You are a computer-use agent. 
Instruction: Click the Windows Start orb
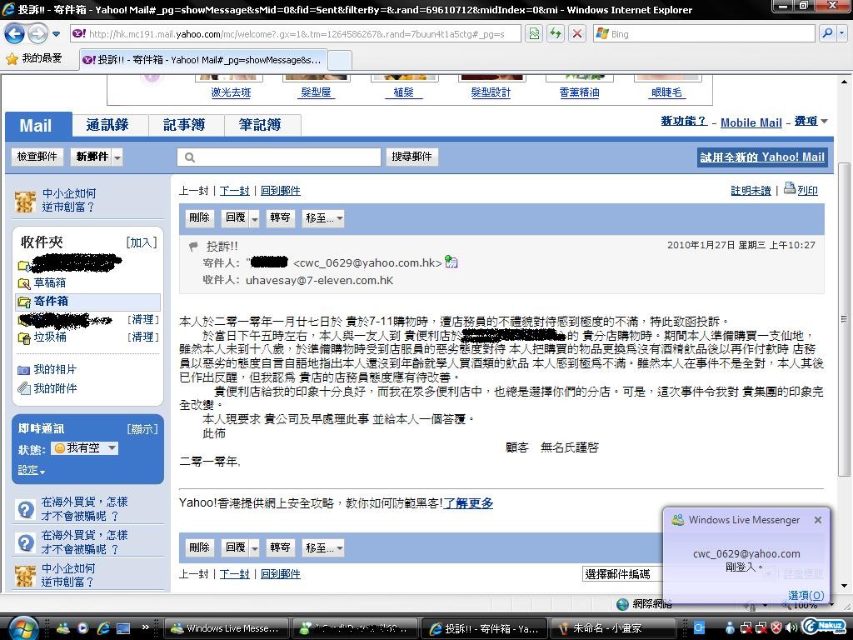22,628
